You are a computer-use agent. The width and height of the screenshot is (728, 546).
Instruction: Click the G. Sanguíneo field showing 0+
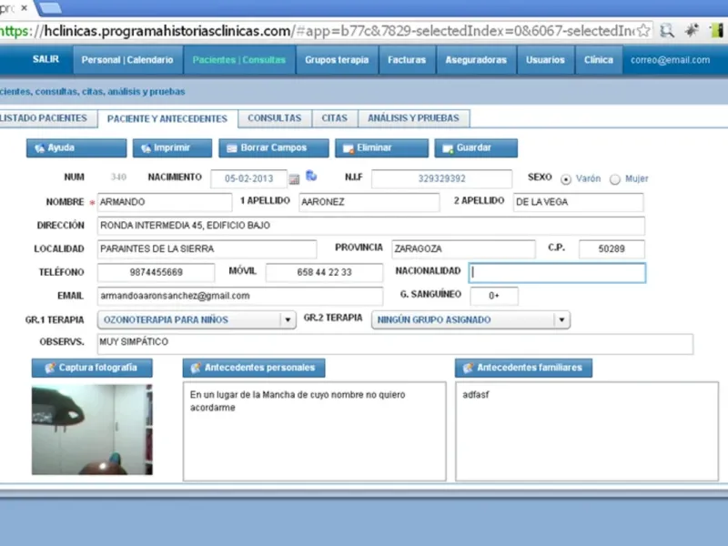click(494, 296)
